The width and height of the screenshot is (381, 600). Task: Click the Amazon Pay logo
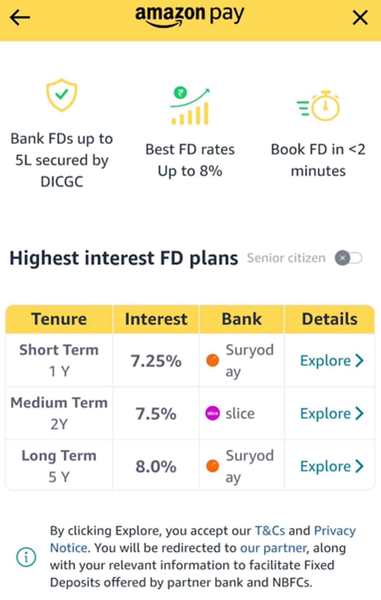pos(190,16)
